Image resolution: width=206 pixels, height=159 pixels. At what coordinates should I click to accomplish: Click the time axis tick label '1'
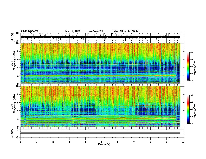pyautogui.click(x=37, y=142)
